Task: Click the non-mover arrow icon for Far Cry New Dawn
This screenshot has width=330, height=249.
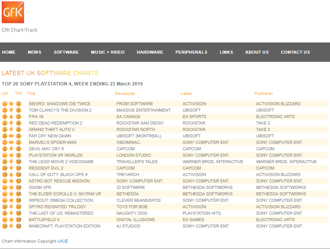Action: tap(11, 136)
